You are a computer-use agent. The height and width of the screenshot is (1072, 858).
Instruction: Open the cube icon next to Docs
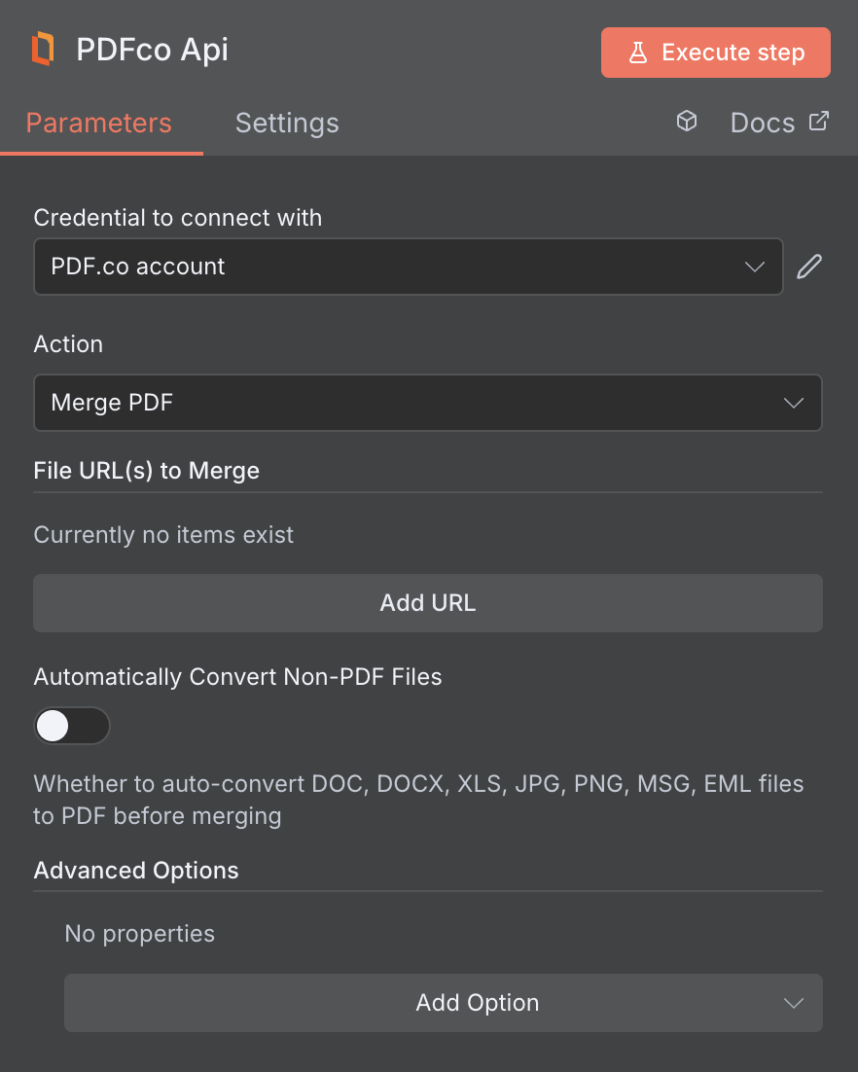[687, 121]
